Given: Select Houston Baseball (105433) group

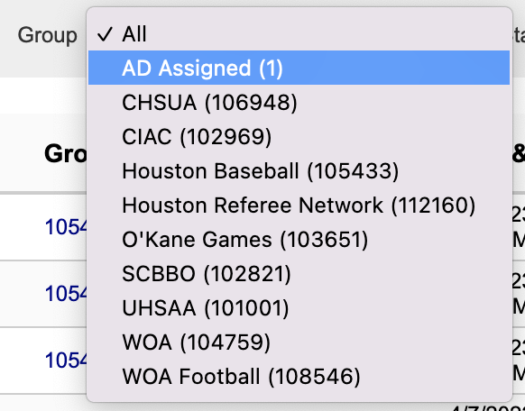Looking at the screenshot, I should tap(299, 171).
